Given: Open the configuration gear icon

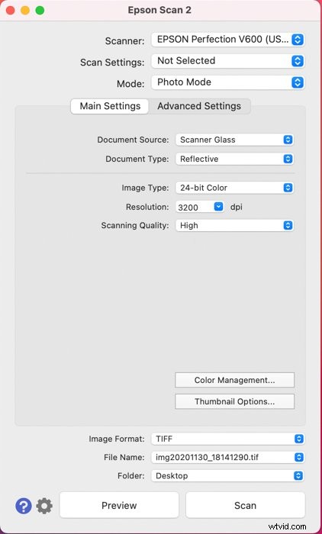Looking at the screenshot, I should click(44, 506).
